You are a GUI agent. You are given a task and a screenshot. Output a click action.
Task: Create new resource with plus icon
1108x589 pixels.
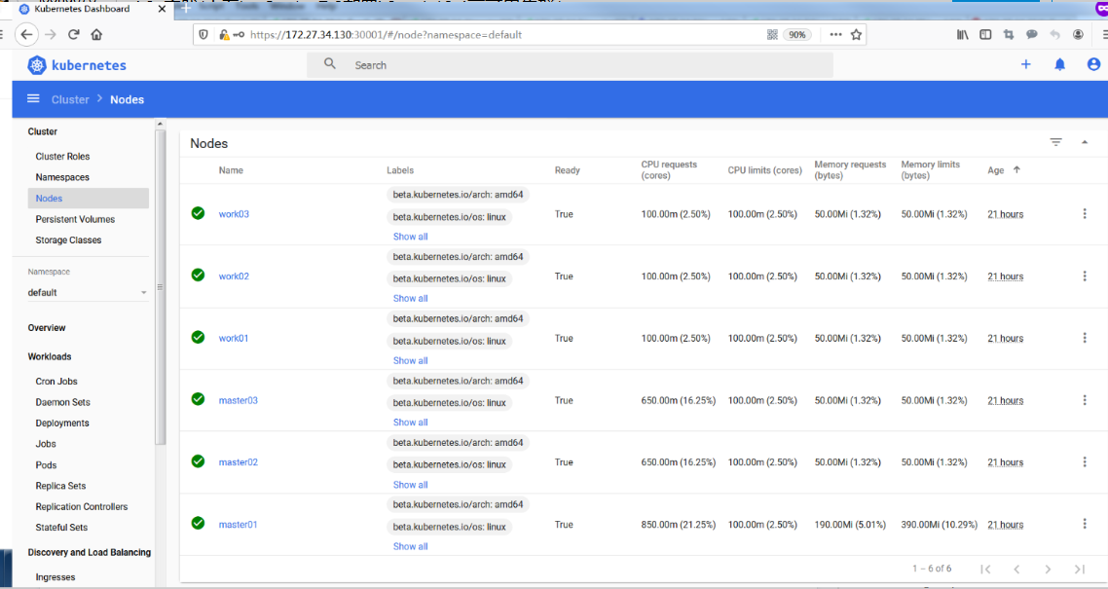point(1025,64)
